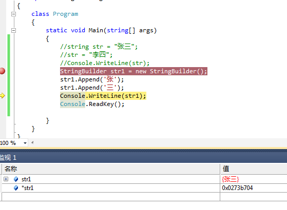Screen dimensions: 287x210
Task: Click the str1.Append('张') code line
Action: point(92,79)
